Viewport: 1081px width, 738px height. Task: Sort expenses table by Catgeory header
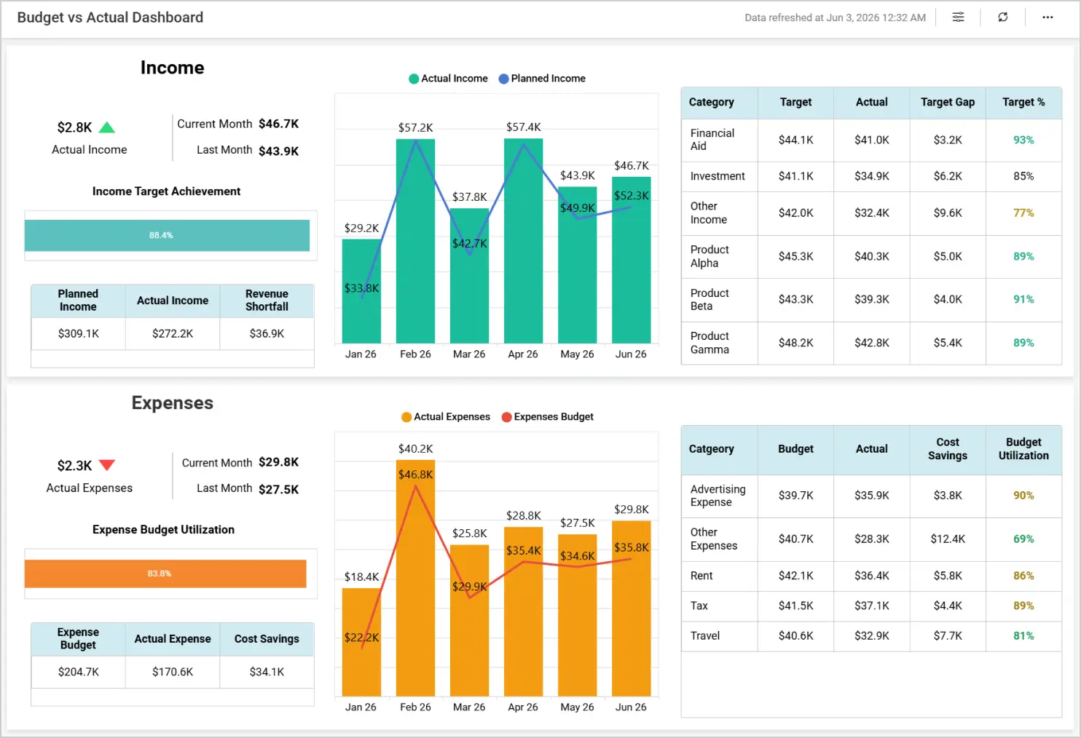coord(719,449)
